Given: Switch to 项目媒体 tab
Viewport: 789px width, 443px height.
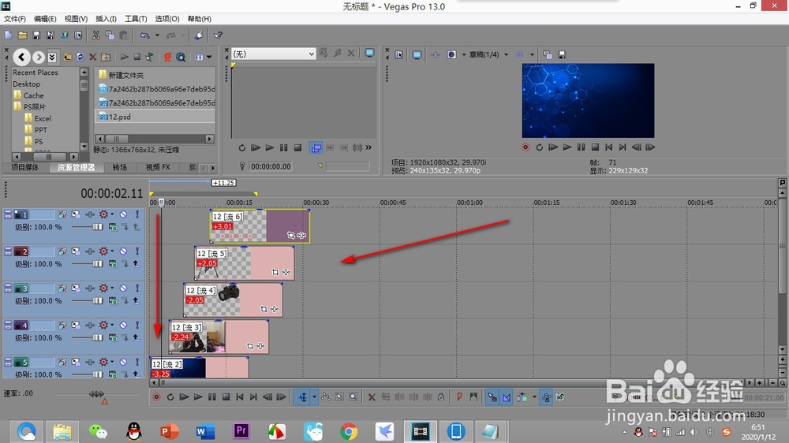Looking at the screenshot, I should tap(25, 167).
